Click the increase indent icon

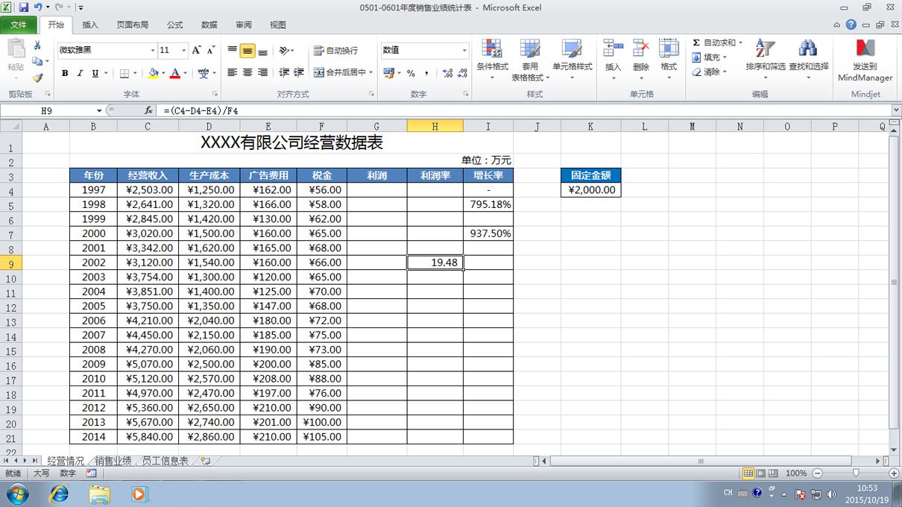[x=299, y=72]
